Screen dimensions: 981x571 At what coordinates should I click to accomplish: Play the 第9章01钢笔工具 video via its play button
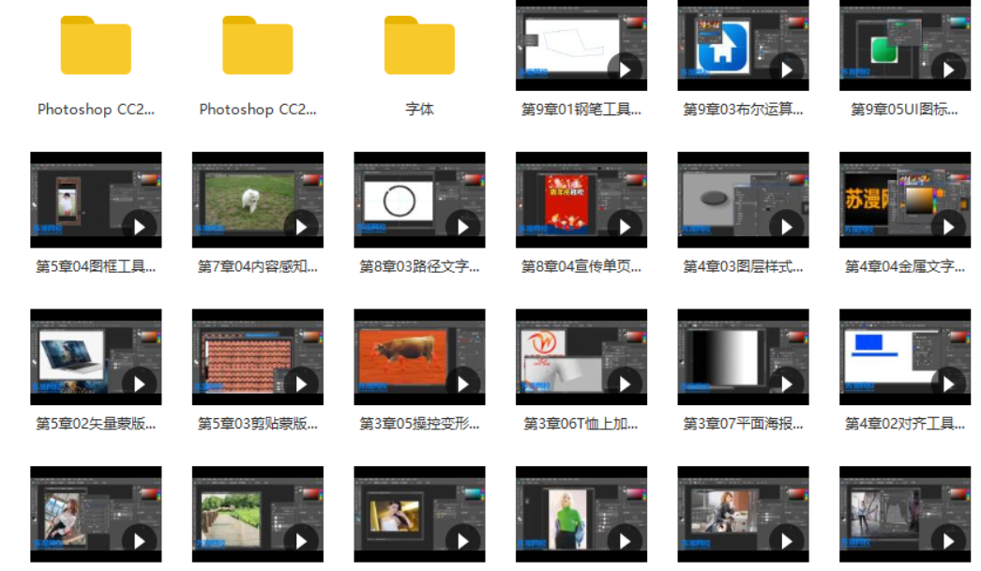(x=625, y=69)
